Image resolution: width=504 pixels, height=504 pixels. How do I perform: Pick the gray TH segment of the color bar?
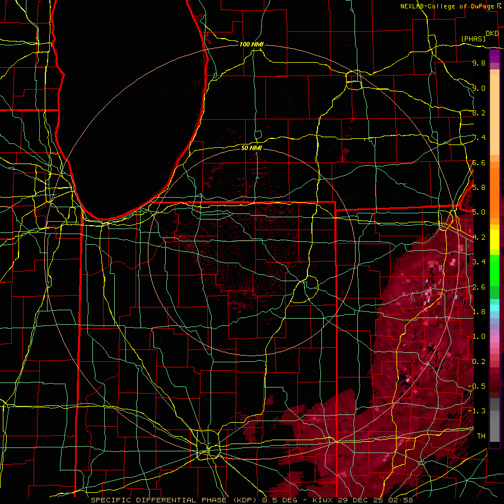[x=494, y=429]
